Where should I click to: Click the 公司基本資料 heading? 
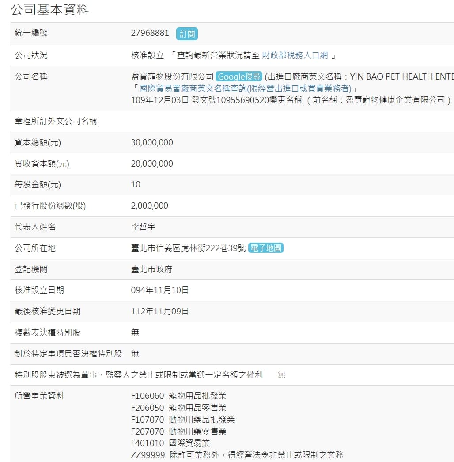pyautogui.click(x=50, y=9)
